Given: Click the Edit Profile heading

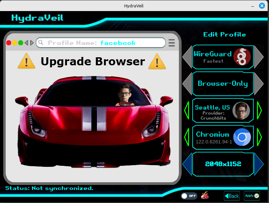Looking at the screenshot, I should (x=225, y=35).
